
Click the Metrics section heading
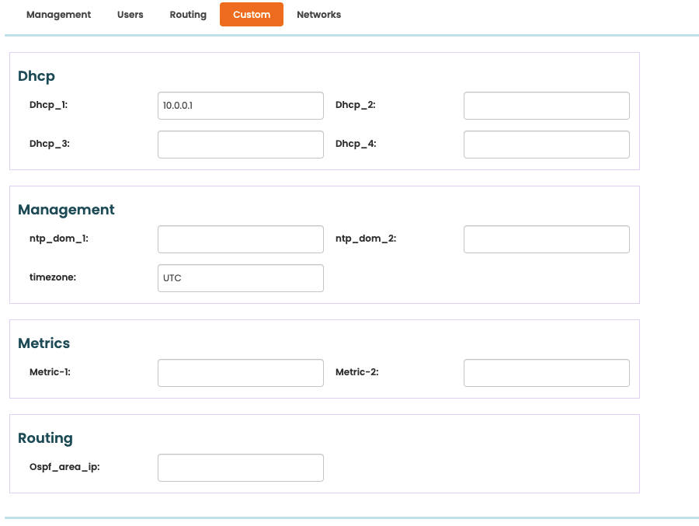coord(43,343)
